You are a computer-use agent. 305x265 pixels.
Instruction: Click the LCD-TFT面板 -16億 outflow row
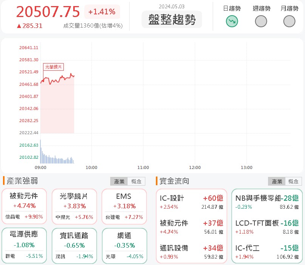pyautogui.click(x=267, y=227)
